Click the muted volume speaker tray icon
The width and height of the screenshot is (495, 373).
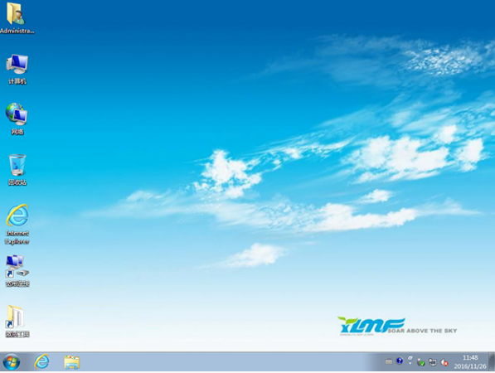coord(444,362)
